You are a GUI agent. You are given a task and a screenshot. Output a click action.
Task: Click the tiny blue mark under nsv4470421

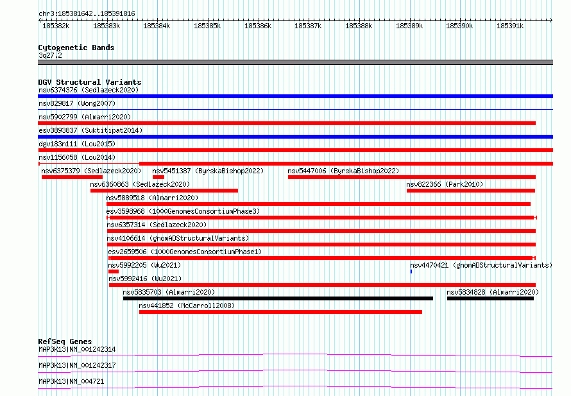[411, 271]
